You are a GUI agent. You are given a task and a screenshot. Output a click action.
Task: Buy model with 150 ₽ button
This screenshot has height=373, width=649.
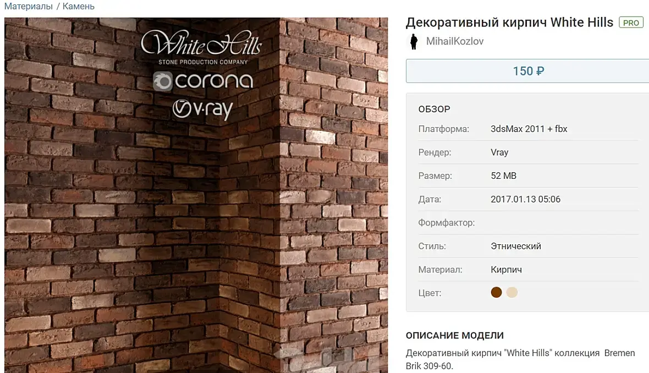point(527,71)
